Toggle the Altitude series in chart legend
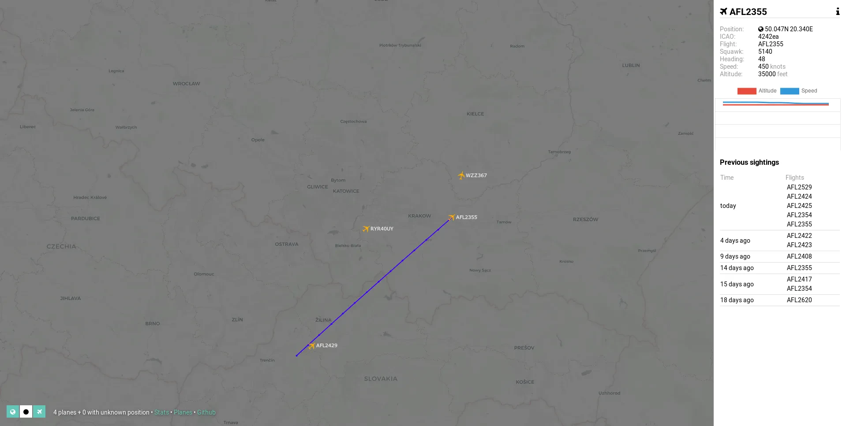This screenshot has height=426, width=846. pyautogui.click(x=757, y=91)
